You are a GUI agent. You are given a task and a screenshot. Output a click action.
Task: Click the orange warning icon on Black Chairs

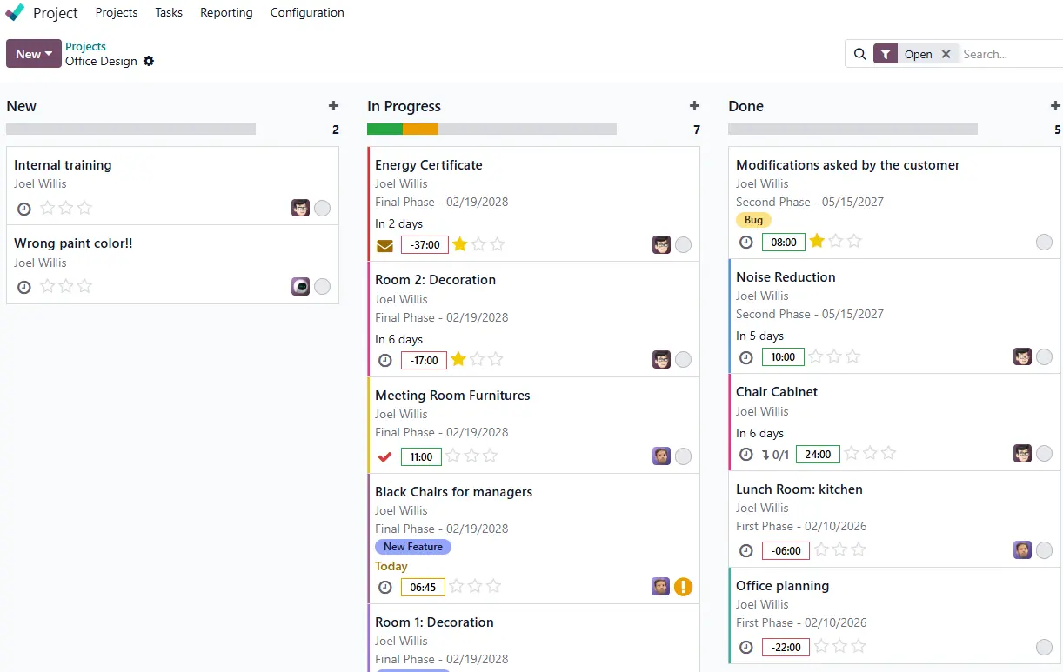(683, 587)
